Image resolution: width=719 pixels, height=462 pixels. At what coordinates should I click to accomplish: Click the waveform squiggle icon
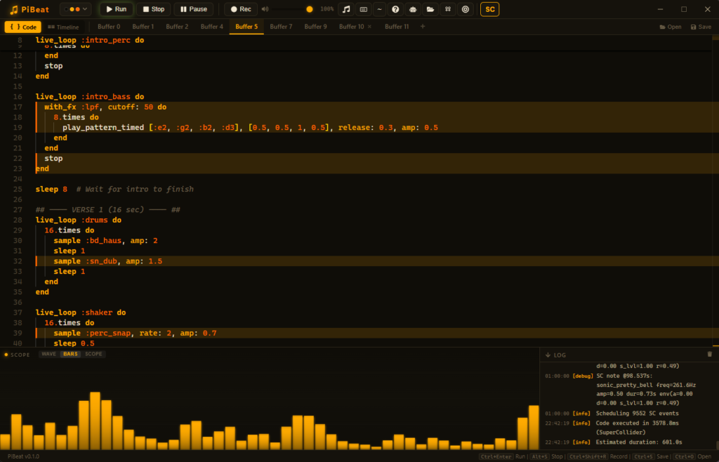pos(379,9)
